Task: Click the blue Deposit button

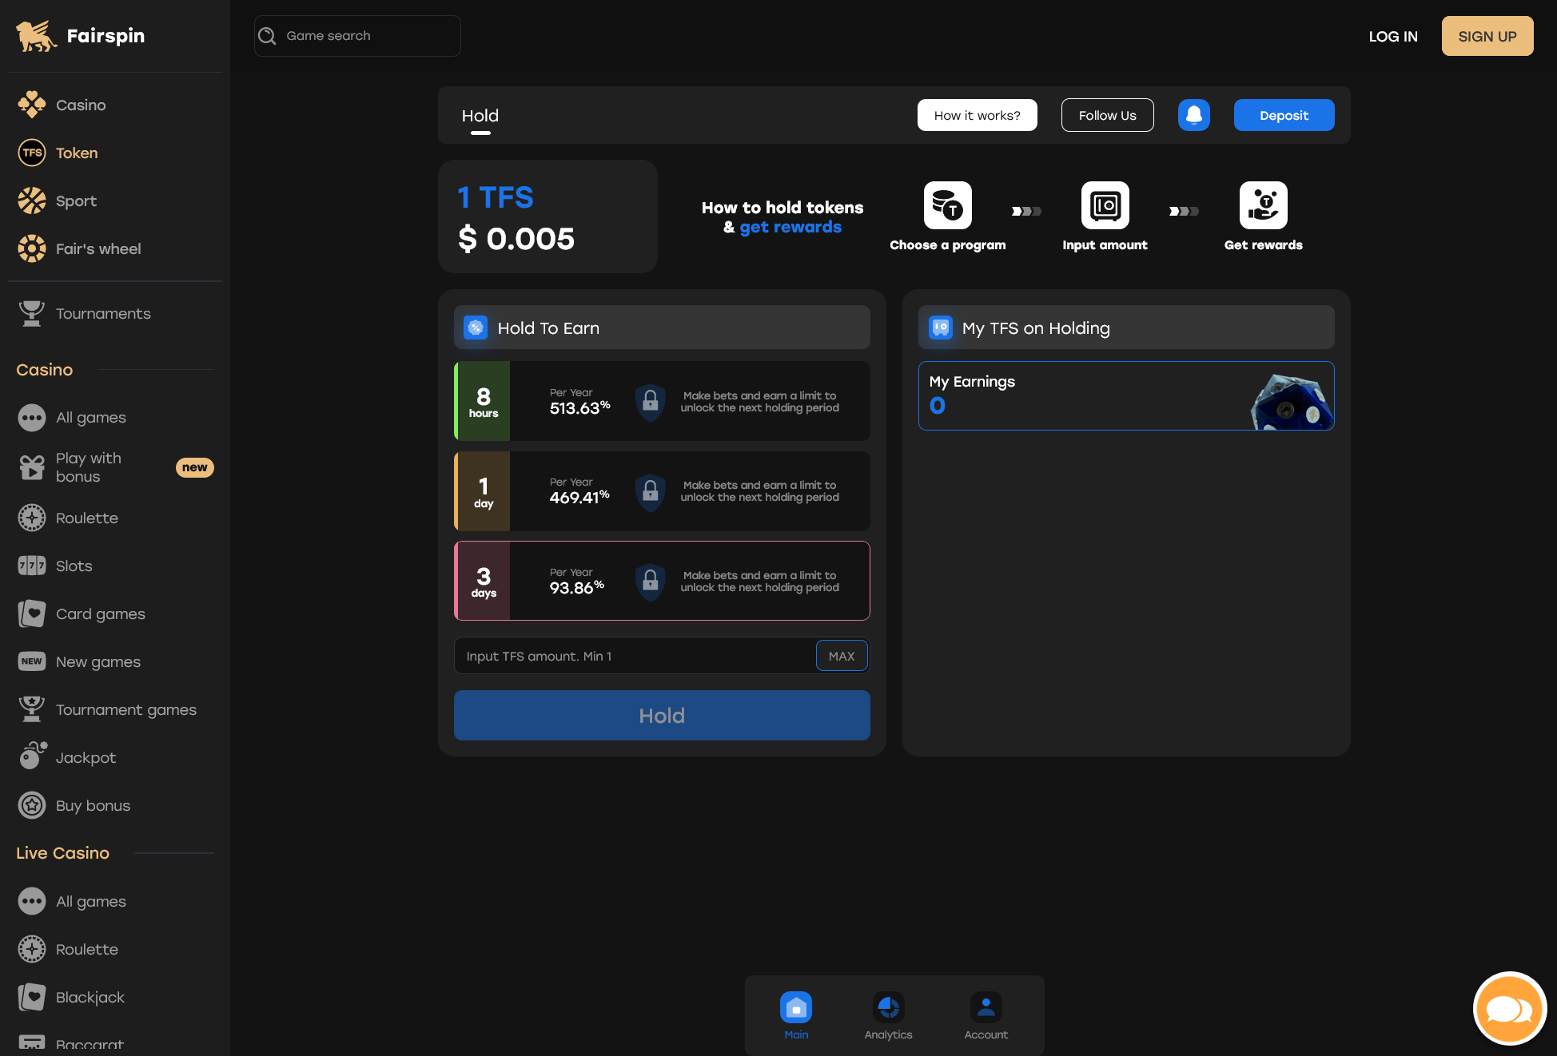Action: pyautogui.click(x=1284, y=115)
